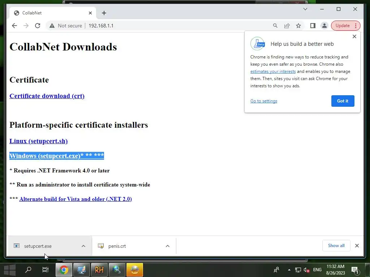Open the Chrome side panel
This screenshot has width=370, height=277.
coord(313,26)
